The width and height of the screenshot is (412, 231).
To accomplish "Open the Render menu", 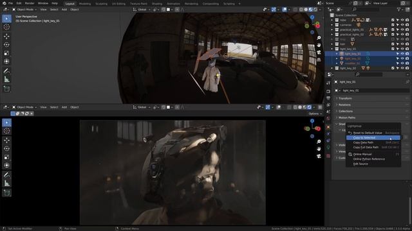I will point(30,3).
